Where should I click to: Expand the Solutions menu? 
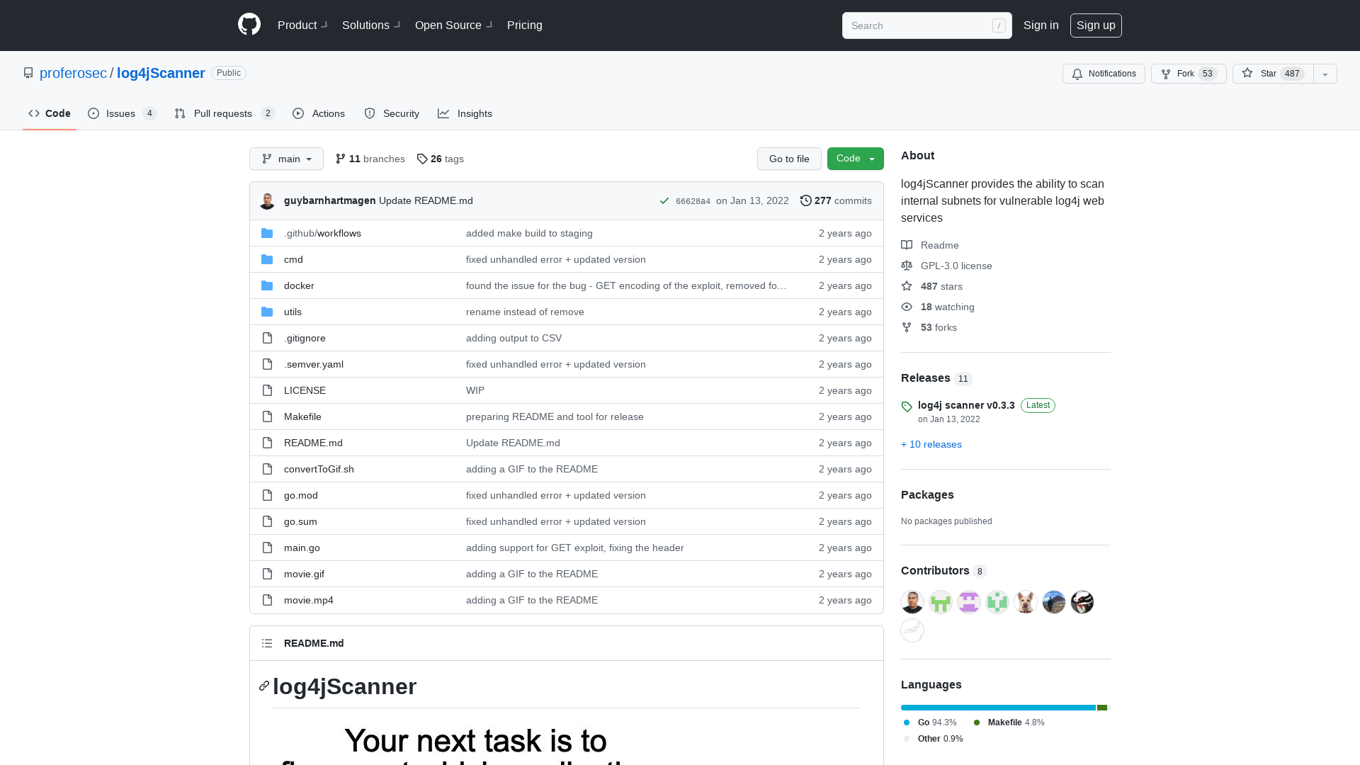click(371, 25)
